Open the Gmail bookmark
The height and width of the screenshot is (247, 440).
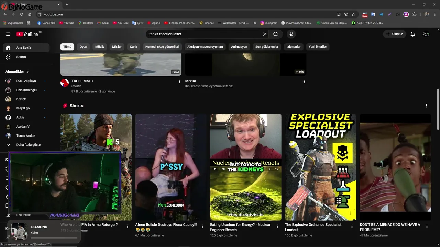click(x=103, y=23)
